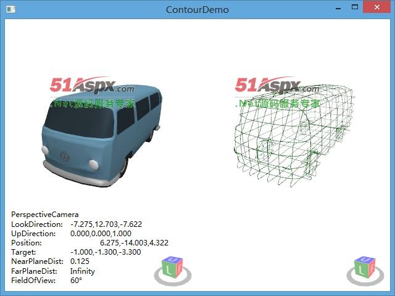Maximize the ContourDemo window
This screenshot has width=395, height=296.
(355, 7)
